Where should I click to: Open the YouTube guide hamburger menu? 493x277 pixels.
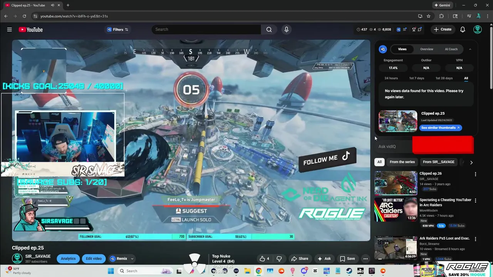tap(9, 30)
